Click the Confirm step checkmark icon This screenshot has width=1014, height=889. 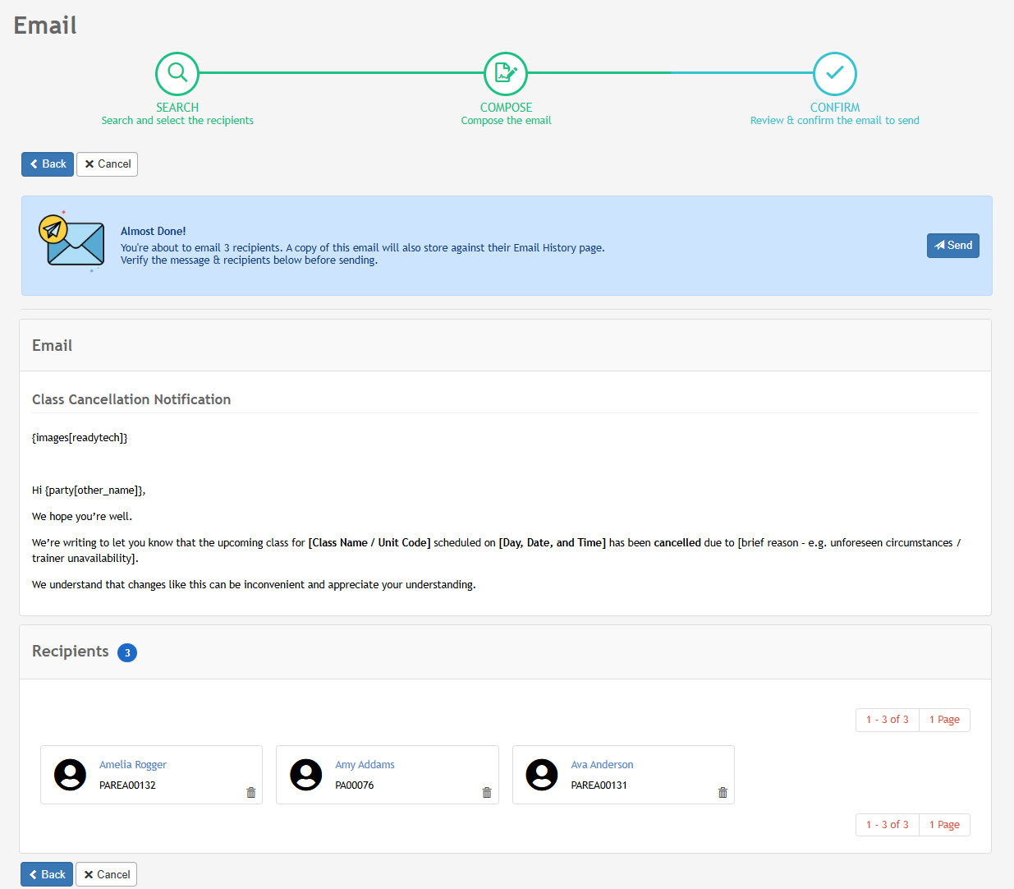coord(835,73)
